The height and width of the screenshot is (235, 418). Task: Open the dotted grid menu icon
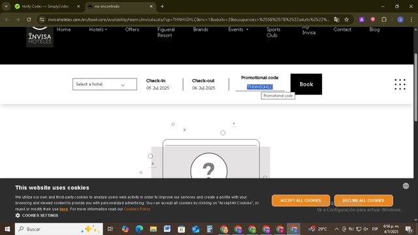pos(400,84)
